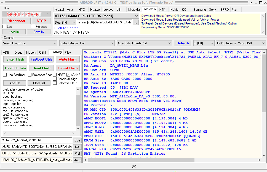This screenshot has width=267, height=172.
Task: Click the red STOP button
Action: [x=41, y=21]
